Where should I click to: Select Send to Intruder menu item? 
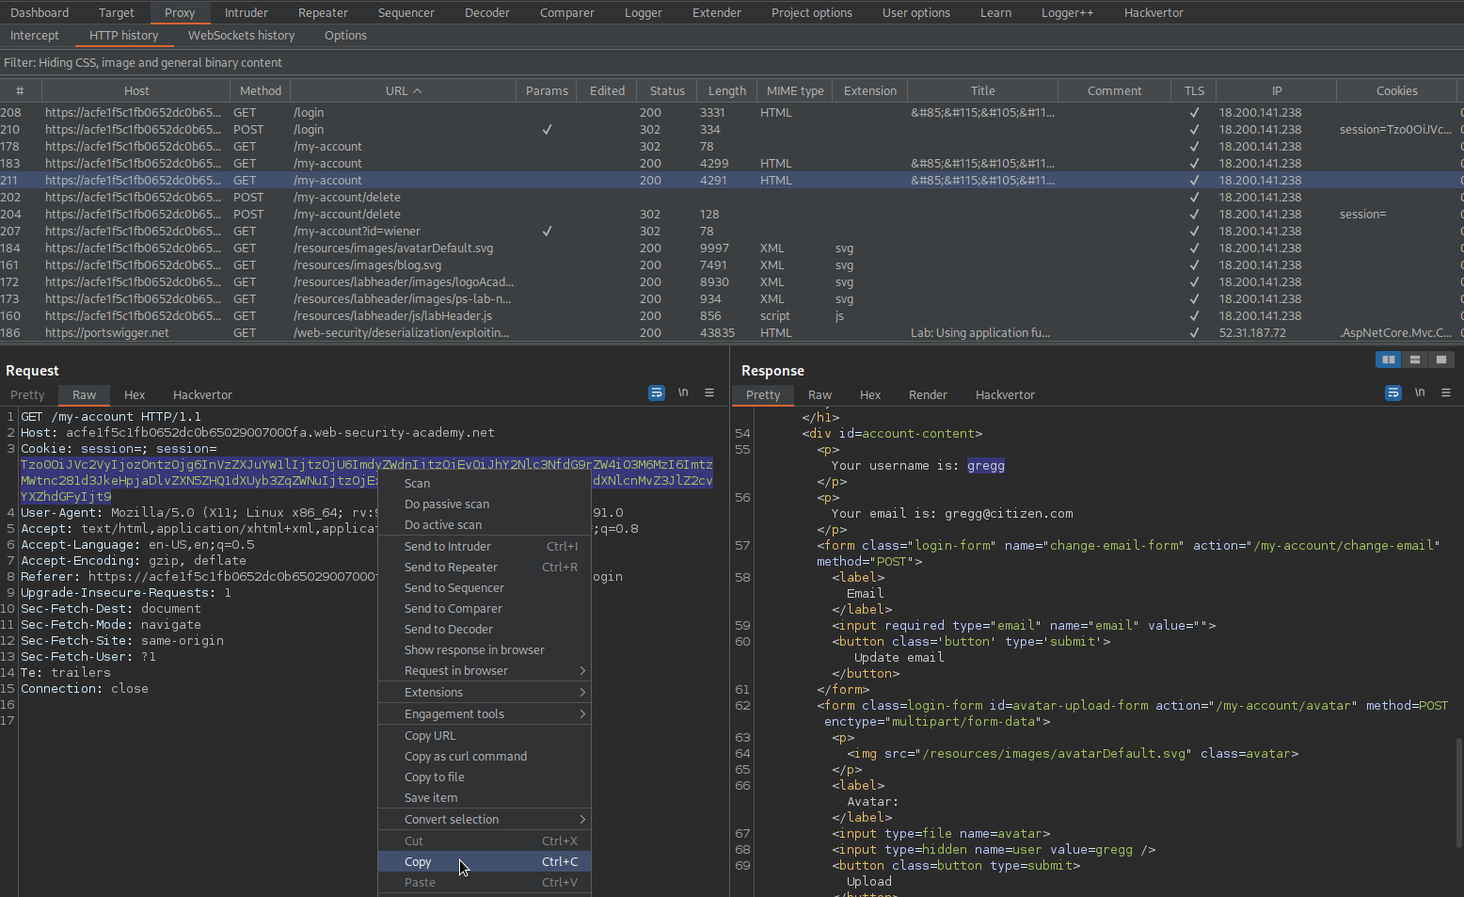(485, 547)
